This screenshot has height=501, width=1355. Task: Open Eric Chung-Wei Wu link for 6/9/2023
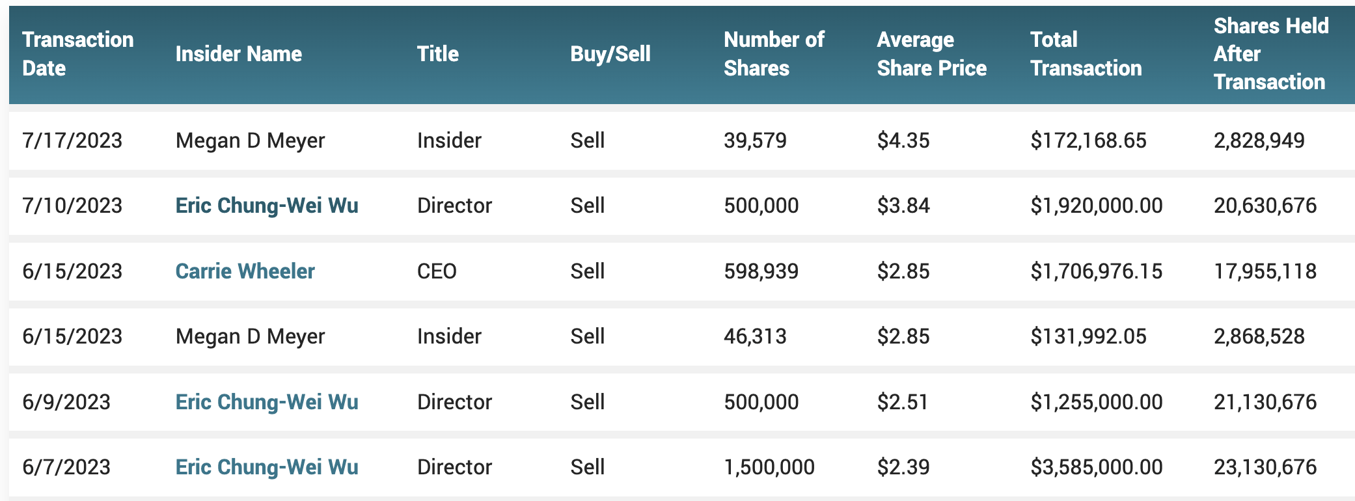266,402
